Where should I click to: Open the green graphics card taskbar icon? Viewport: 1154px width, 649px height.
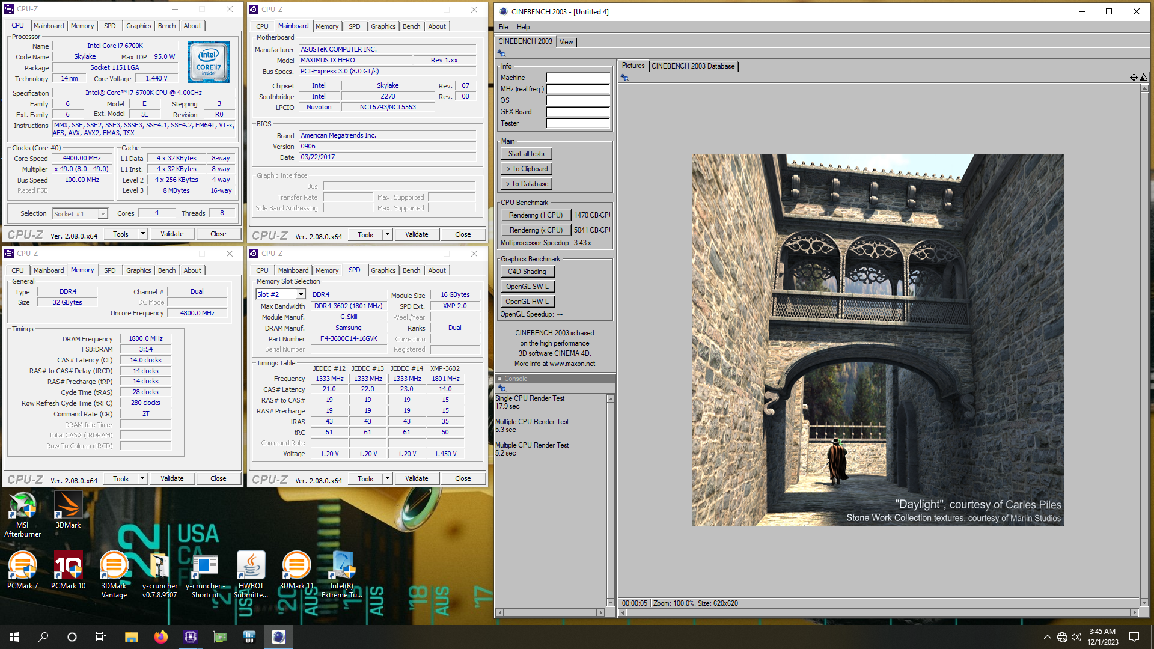click(x=220, y=637)
